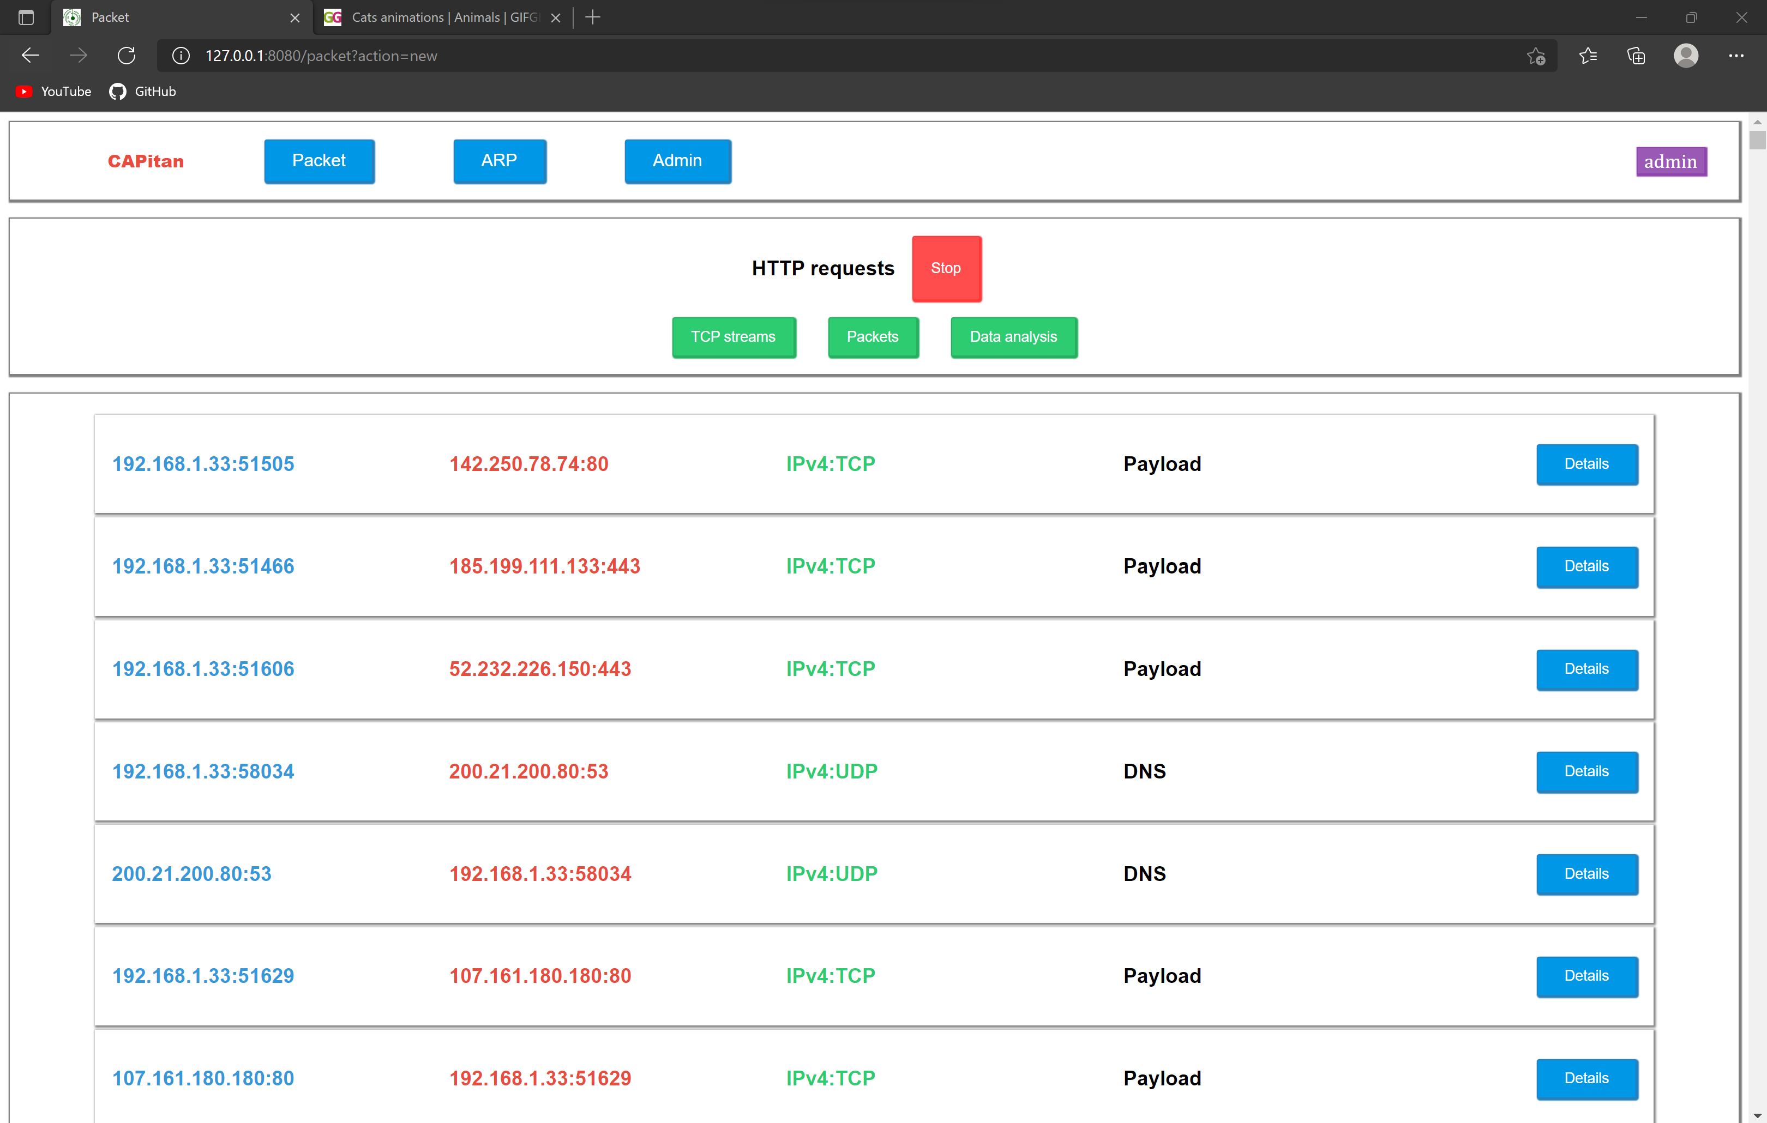Go to ARP section
The height and width of the screenshot is (1123, 1767).
499,161
